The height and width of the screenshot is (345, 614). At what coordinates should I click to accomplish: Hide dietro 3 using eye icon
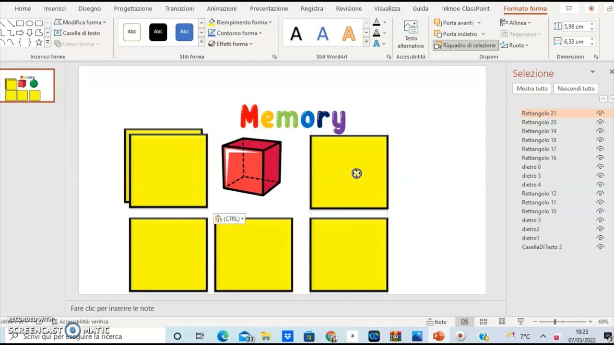pyautogui.click(x=600, y=220)
